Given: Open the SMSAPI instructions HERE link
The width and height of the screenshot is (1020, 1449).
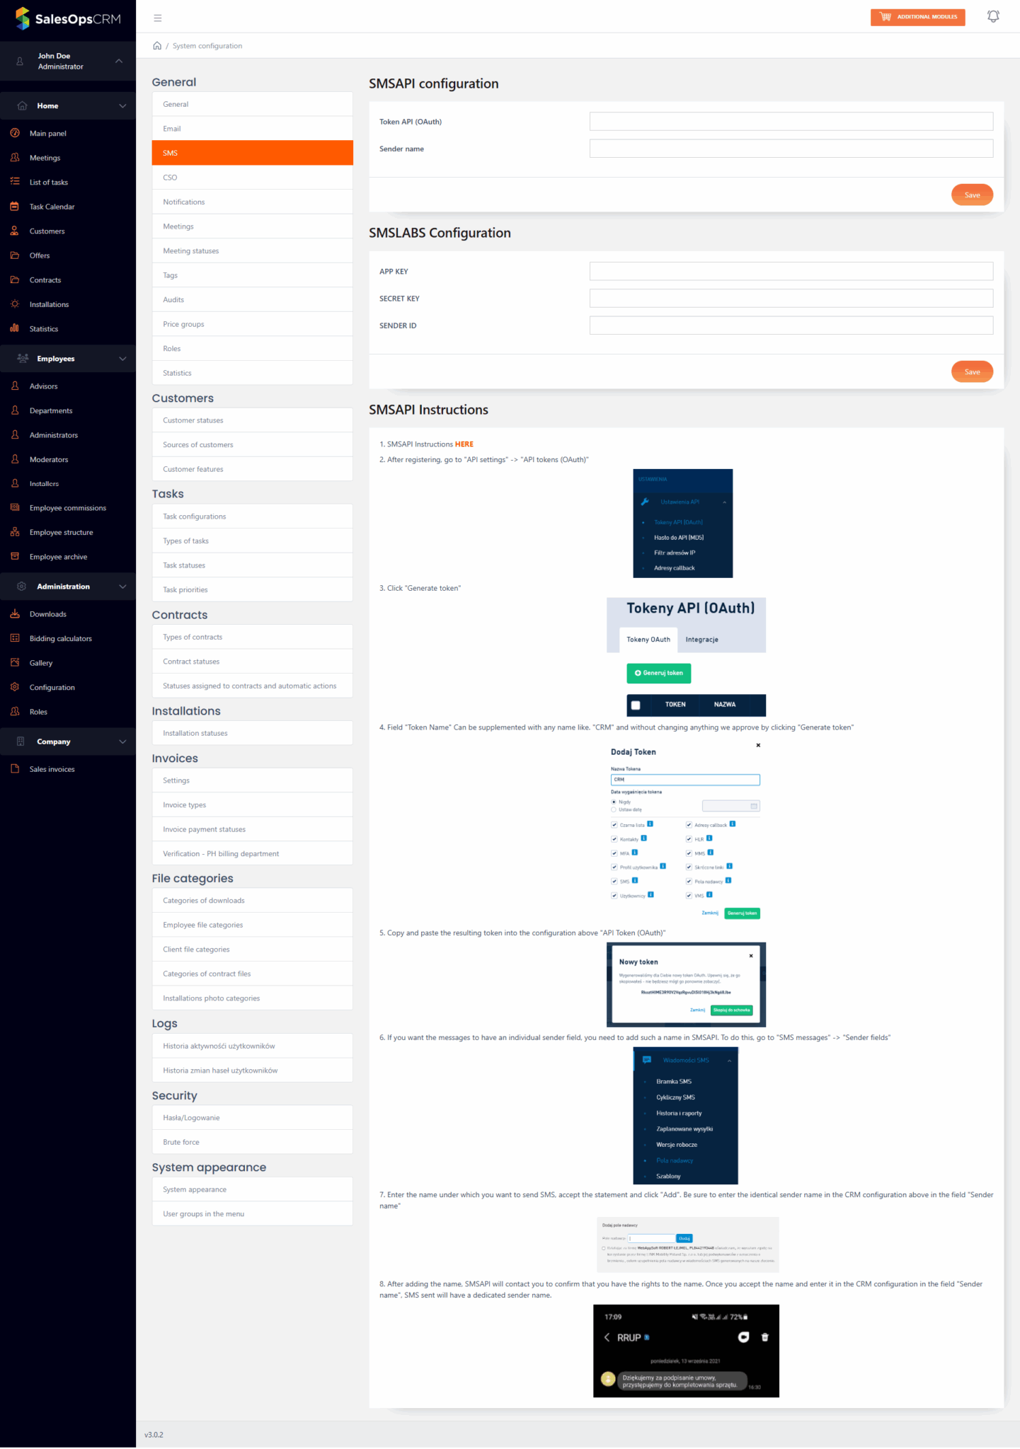Looking at the screenshot, I should coord(464,444).
